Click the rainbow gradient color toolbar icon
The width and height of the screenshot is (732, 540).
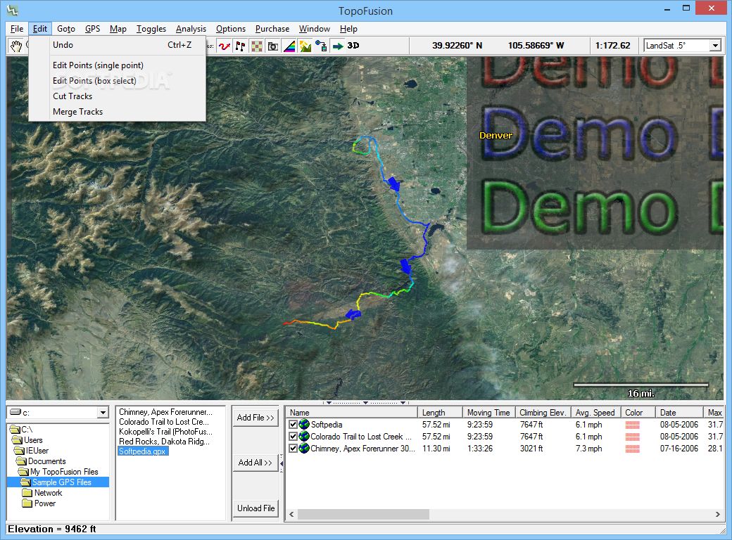click(289, 46)
